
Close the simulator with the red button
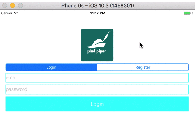point(5,5)
